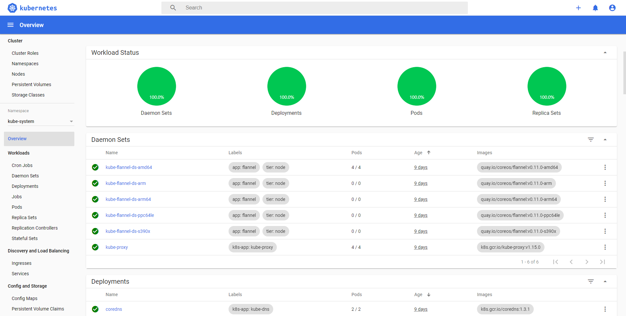The image size is (626, 316).
Task: Click the Search input field
Action: tap(315, 8)
